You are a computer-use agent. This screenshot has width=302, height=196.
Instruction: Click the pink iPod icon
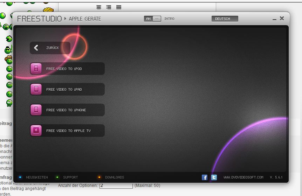click(36, 69)
